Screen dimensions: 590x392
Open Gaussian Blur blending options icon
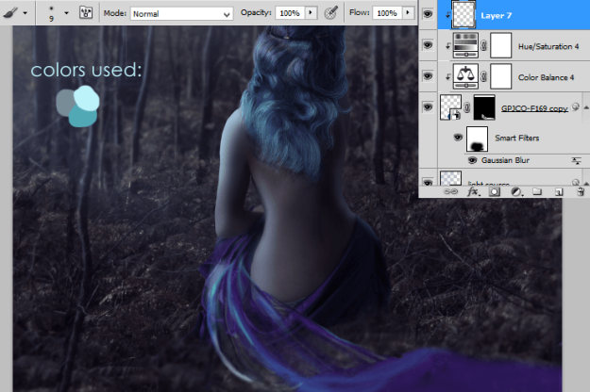576,161
